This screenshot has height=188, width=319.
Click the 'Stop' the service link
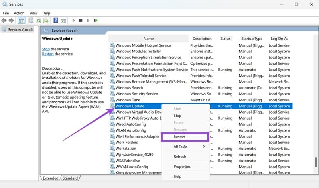click(x=46, y=49)
